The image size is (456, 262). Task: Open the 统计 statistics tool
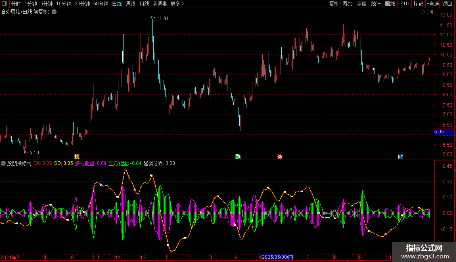point(375,4)
